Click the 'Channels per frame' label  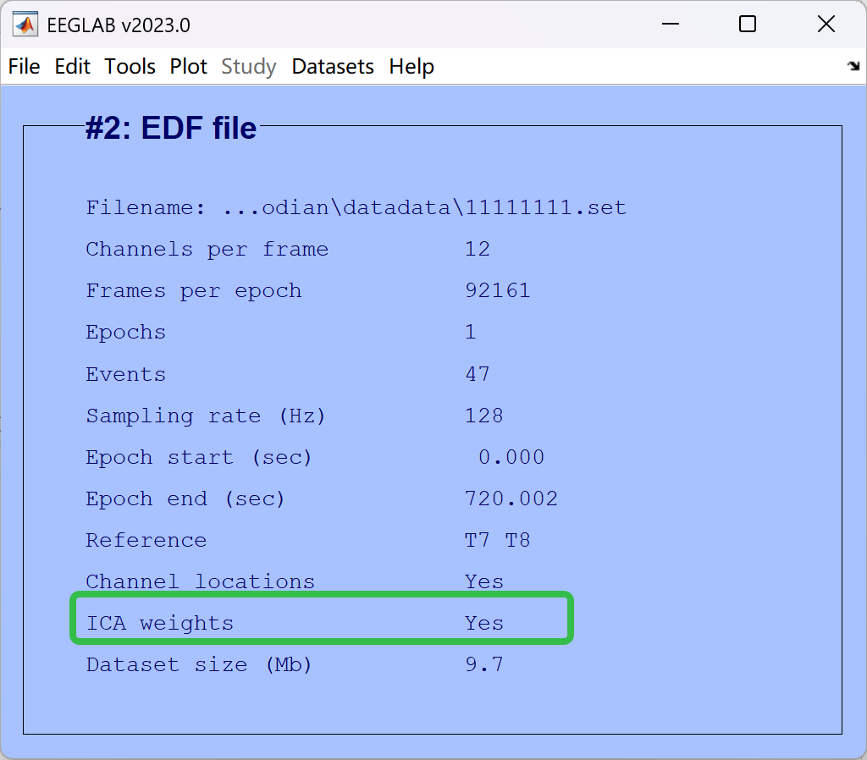coord(207,250)
